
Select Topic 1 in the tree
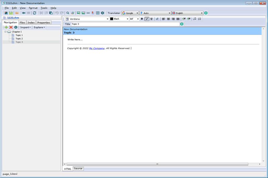point(19,35)
